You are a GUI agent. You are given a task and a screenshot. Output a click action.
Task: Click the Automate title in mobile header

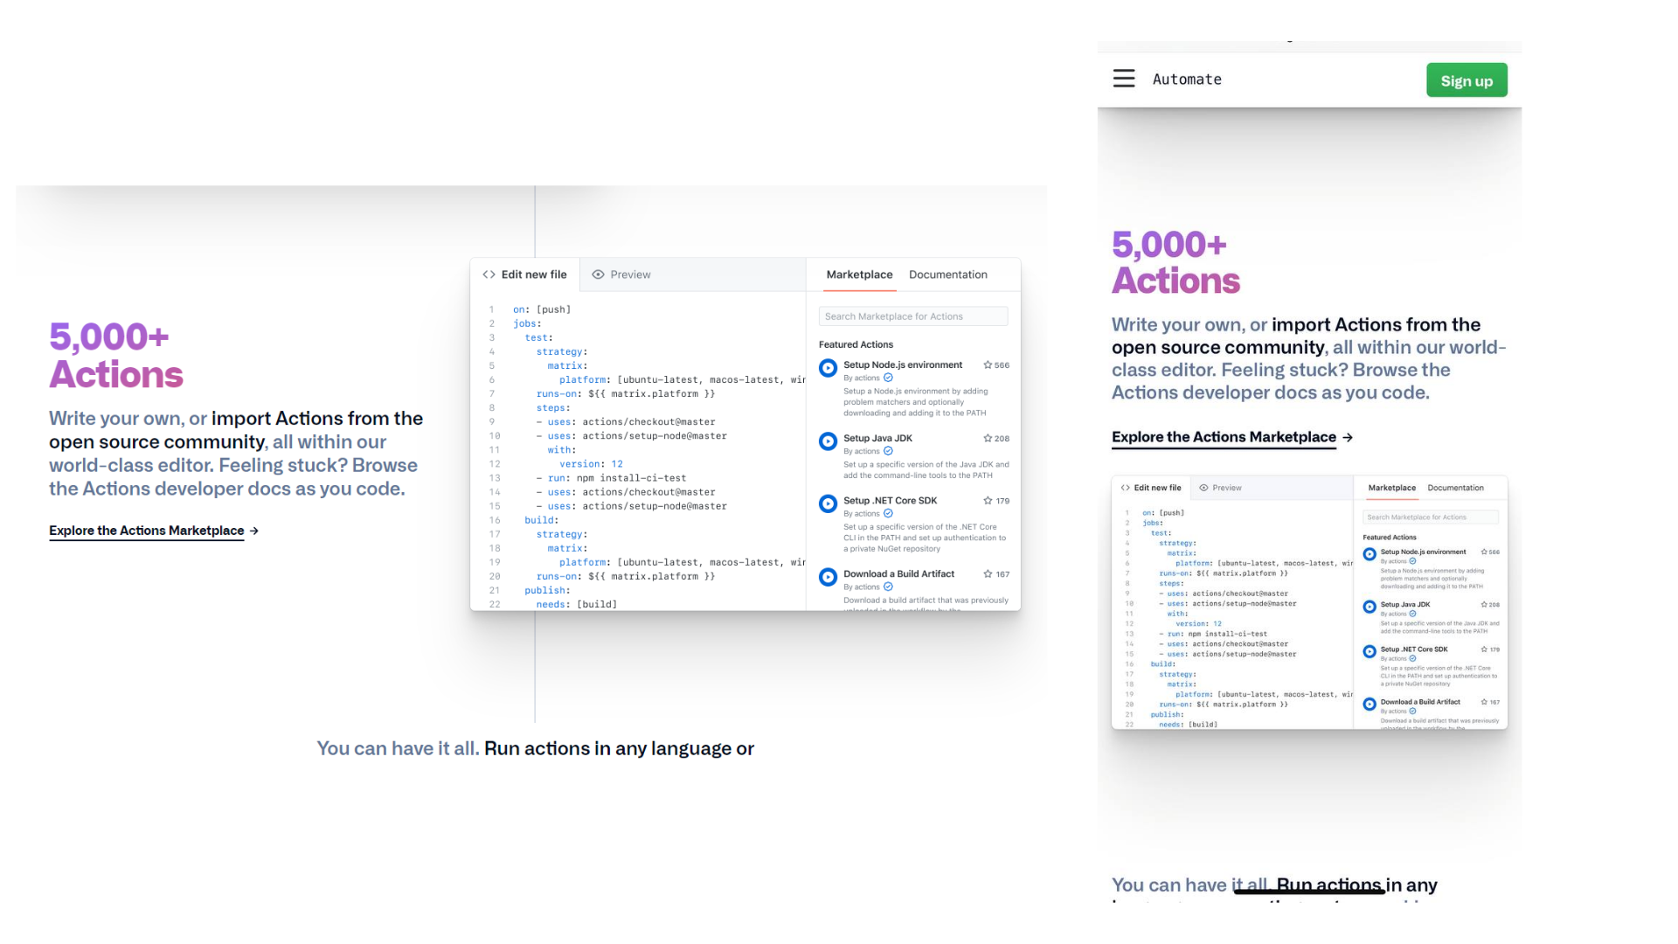click(1187, 80)
